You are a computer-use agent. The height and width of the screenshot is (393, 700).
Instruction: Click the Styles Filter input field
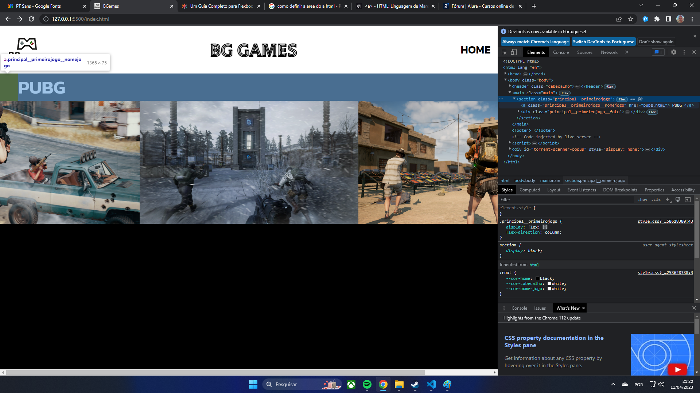pyautogui.click(x=567, y=199)
